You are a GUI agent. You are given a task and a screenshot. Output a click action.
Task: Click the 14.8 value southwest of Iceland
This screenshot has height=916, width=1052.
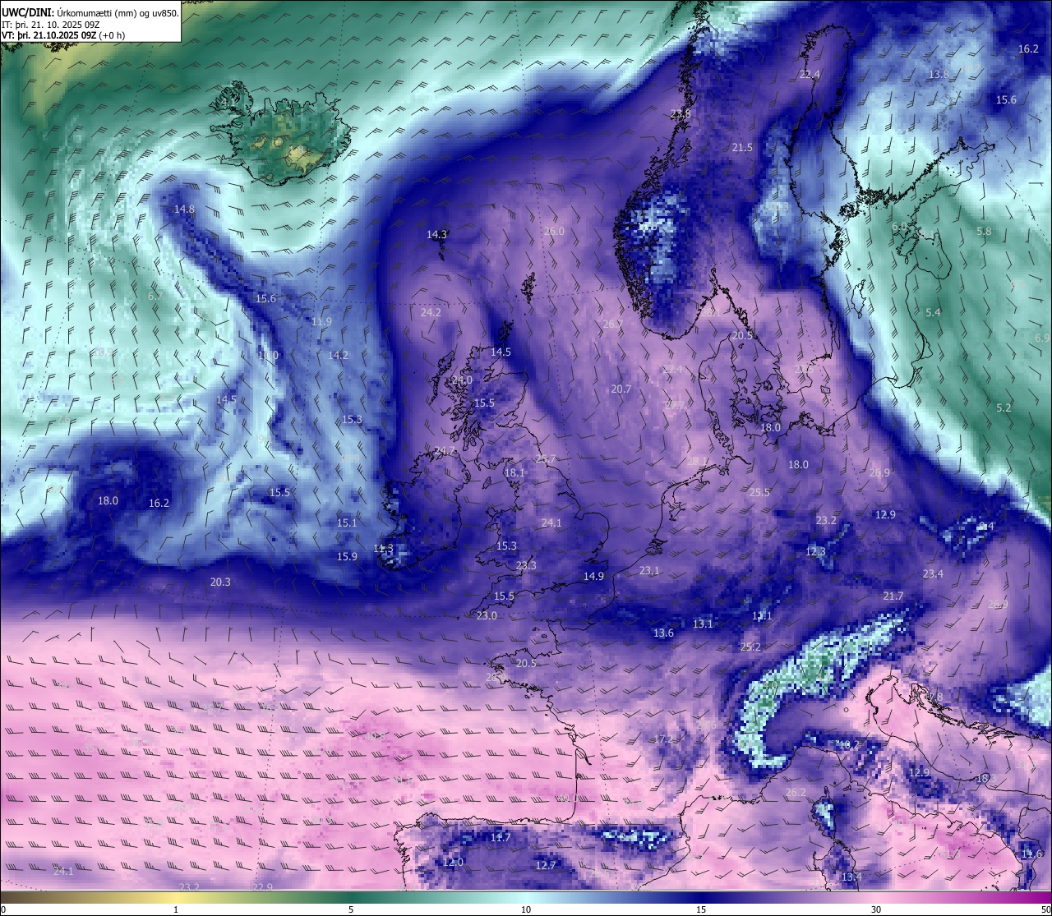click(x=184, y=209)
